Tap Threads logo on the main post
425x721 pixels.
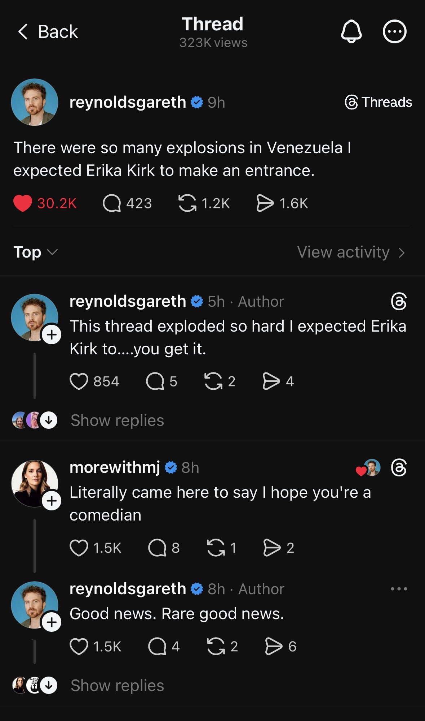(378, 102)
